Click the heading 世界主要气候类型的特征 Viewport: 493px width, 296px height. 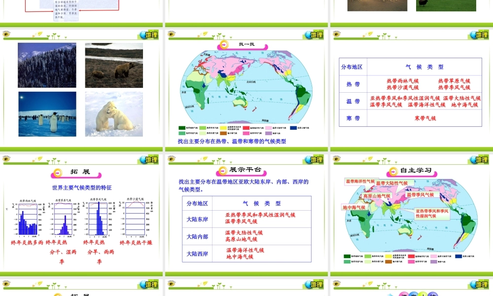pos(82,188)
